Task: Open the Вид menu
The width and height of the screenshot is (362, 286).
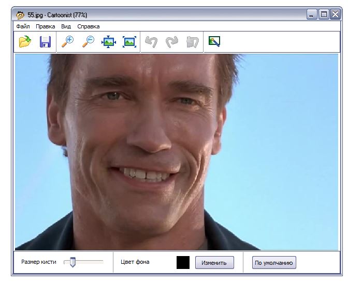Action: point(66,26)
